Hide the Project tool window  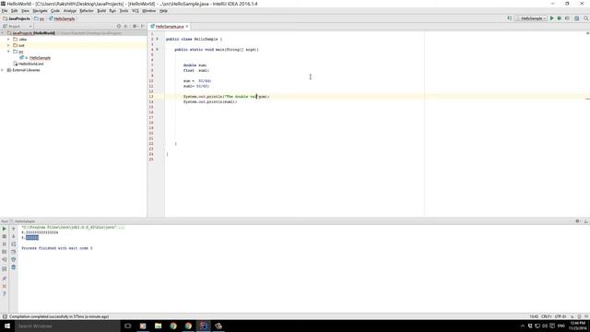pyautogui.click(x=143, y=27)
